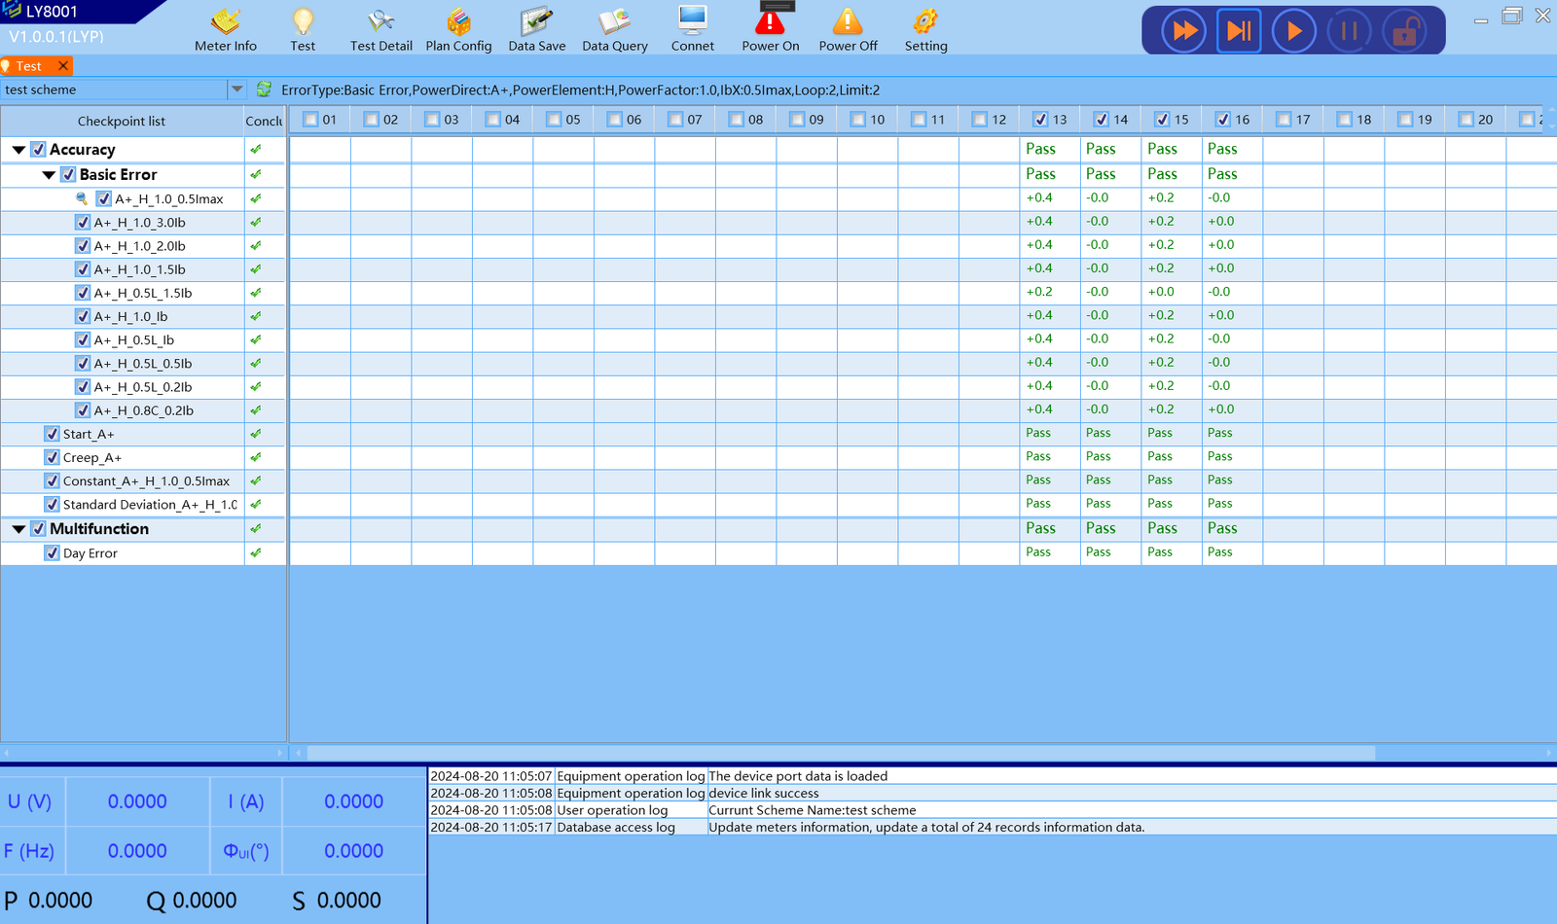Collapse the Multifunction tree node
Viewport: 1557px width, 924px height.
[18, 529]
